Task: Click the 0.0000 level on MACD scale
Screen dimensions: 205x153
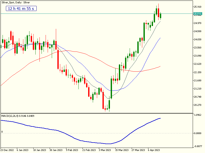Action: [198, 133]
